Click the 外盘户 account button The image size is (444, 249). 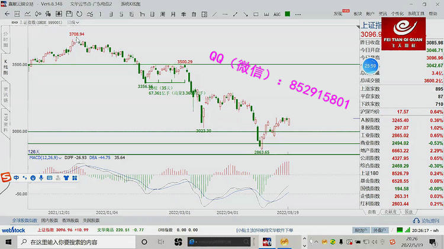(378, 230)
